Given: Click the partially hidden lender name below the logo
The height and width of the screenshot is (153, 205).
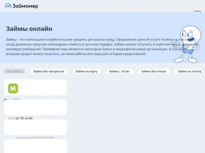Looking at the screenshot, I should (13, 99).
